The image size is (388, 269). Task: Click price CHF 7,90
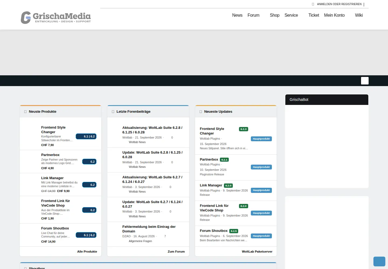(x=47, y=145)
